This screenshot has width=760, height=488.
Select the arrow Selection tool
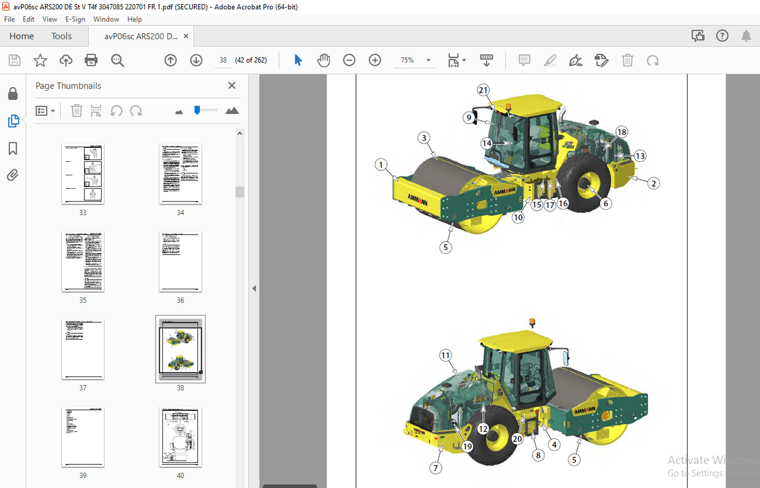(x=297, y=60)
